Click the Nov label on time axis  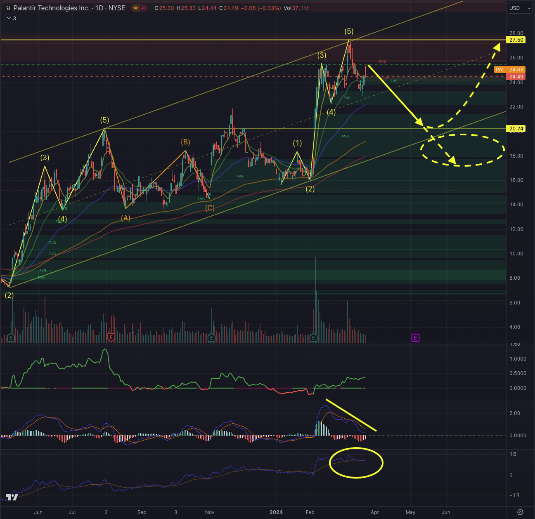[210, 512]
